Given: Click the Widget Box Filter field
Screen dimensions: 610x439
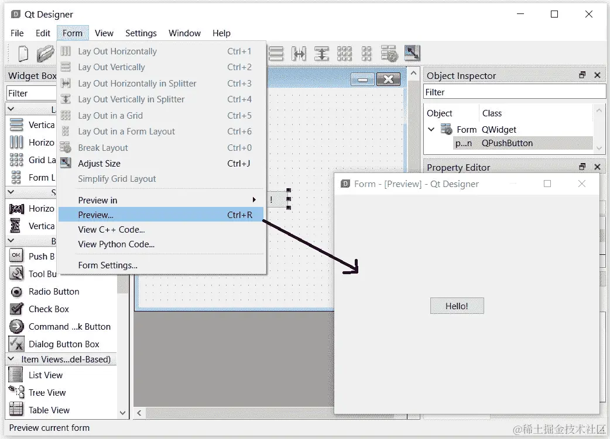Looking at the screenshot, I should tap(32, 94).
